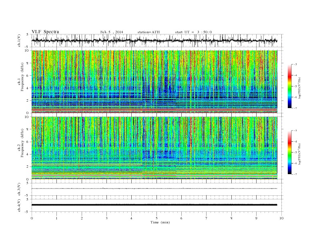
Task: Click the 'ch.3(V)' axis label
Action: pyautogui.click(x=19, y=189)
